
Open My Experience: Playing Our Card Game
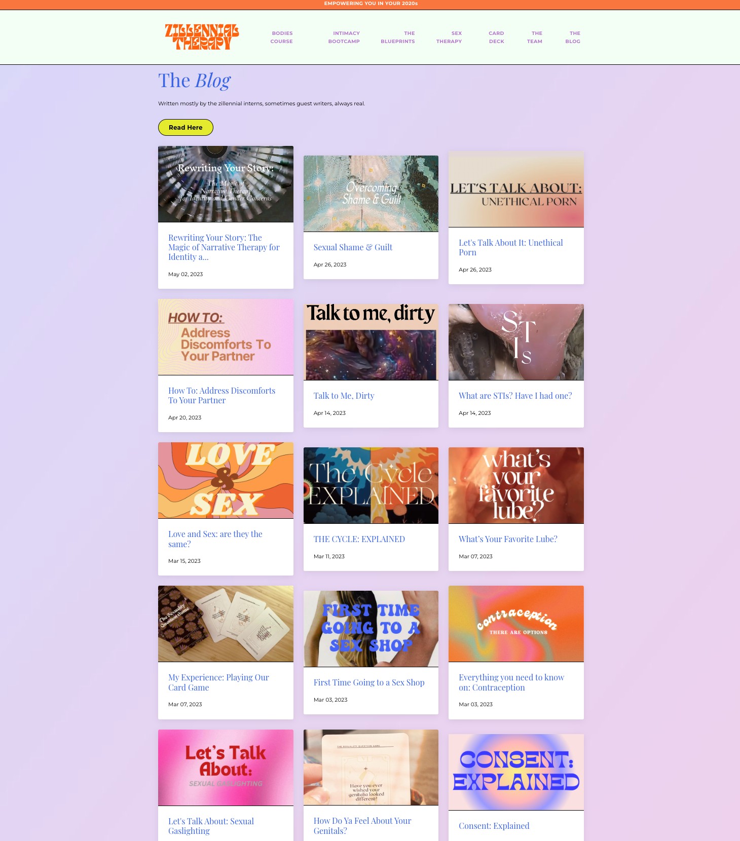point(218,682)
